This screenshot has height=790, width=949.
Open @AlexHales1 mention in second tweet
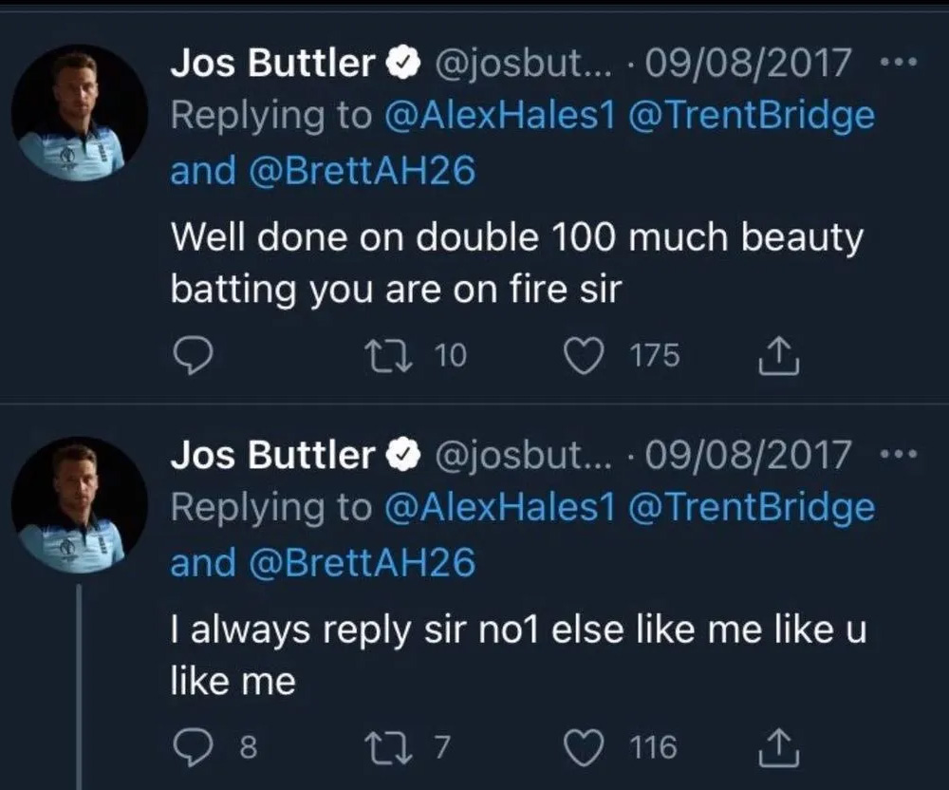pos(501,508)
